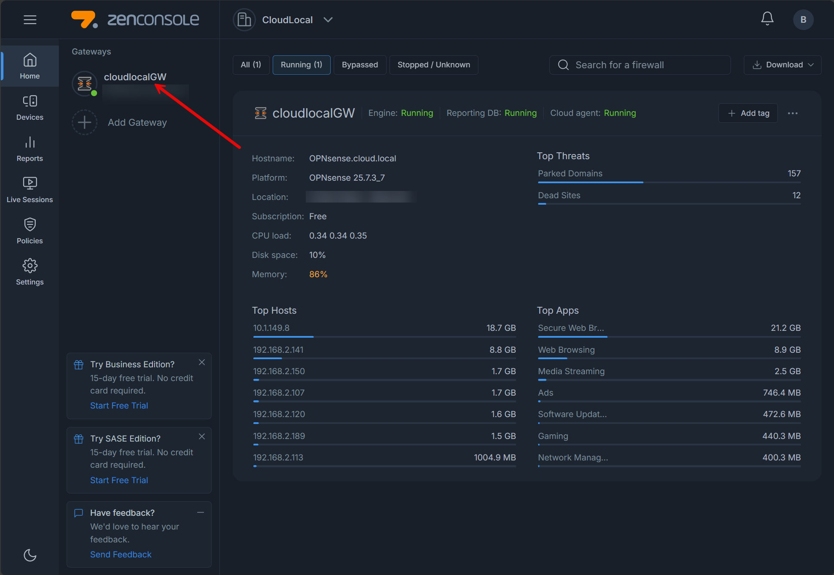The image size is (834, 575).
Task: Click the cloudlocalGW gateway icon
Action: 84,84
